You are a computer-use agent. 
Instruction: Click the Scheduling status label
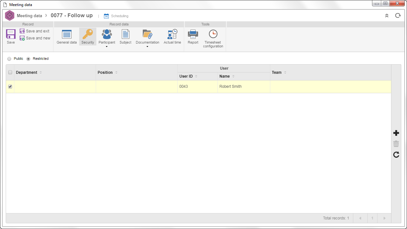coord(120,16)
